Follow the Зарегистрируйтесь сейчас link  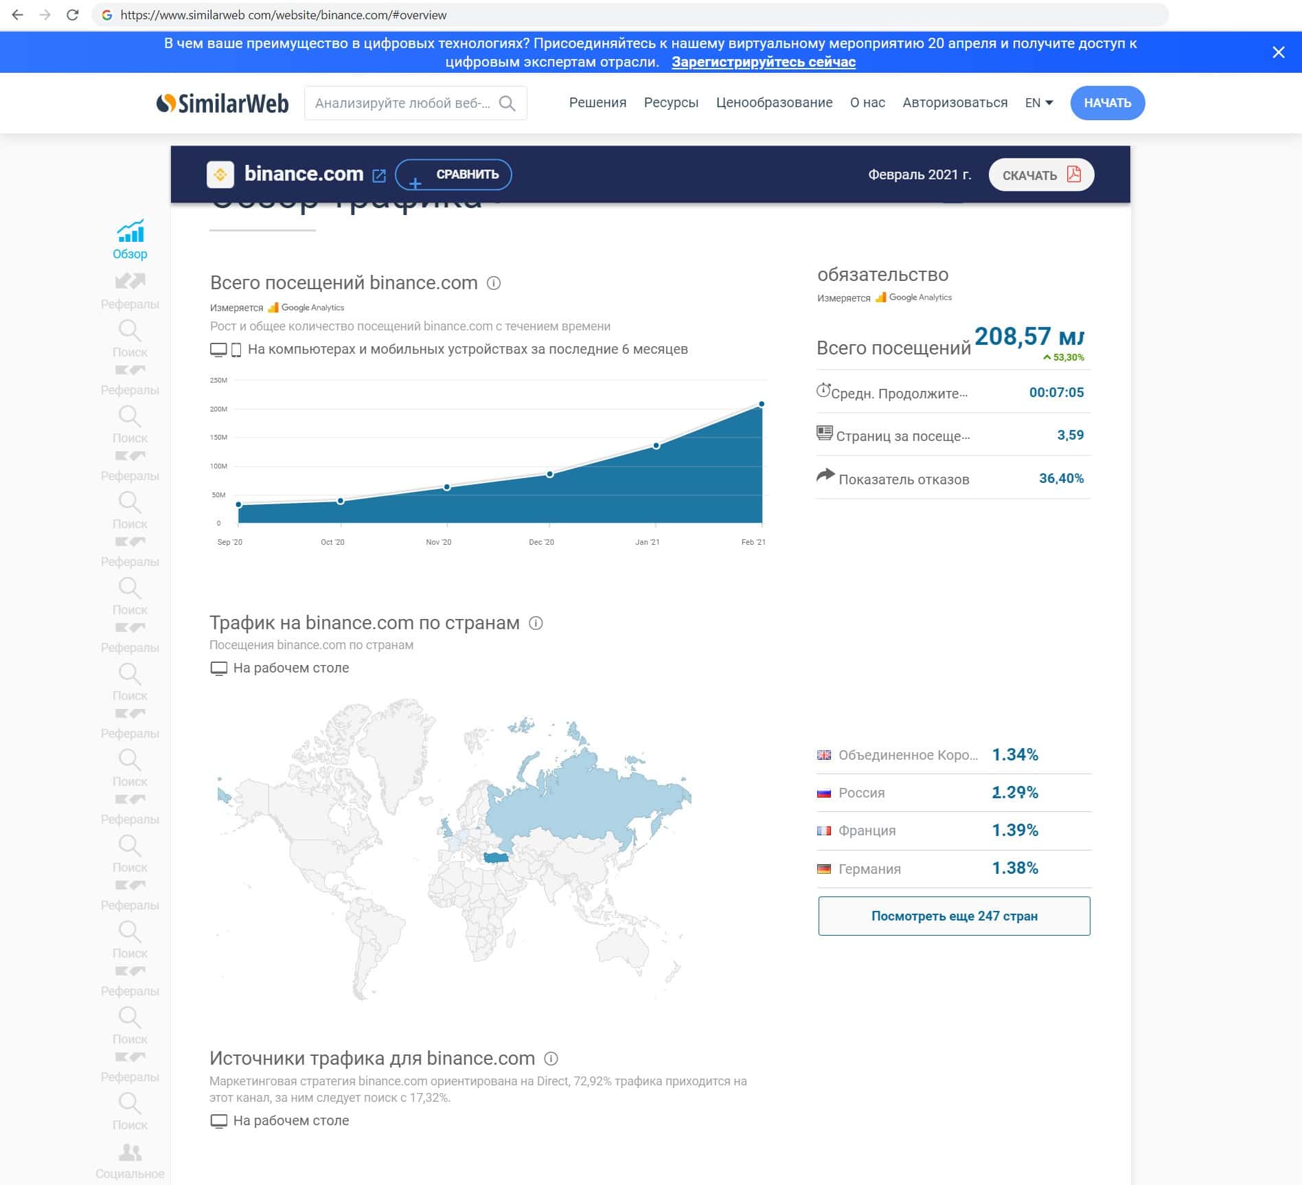(763, 62)
